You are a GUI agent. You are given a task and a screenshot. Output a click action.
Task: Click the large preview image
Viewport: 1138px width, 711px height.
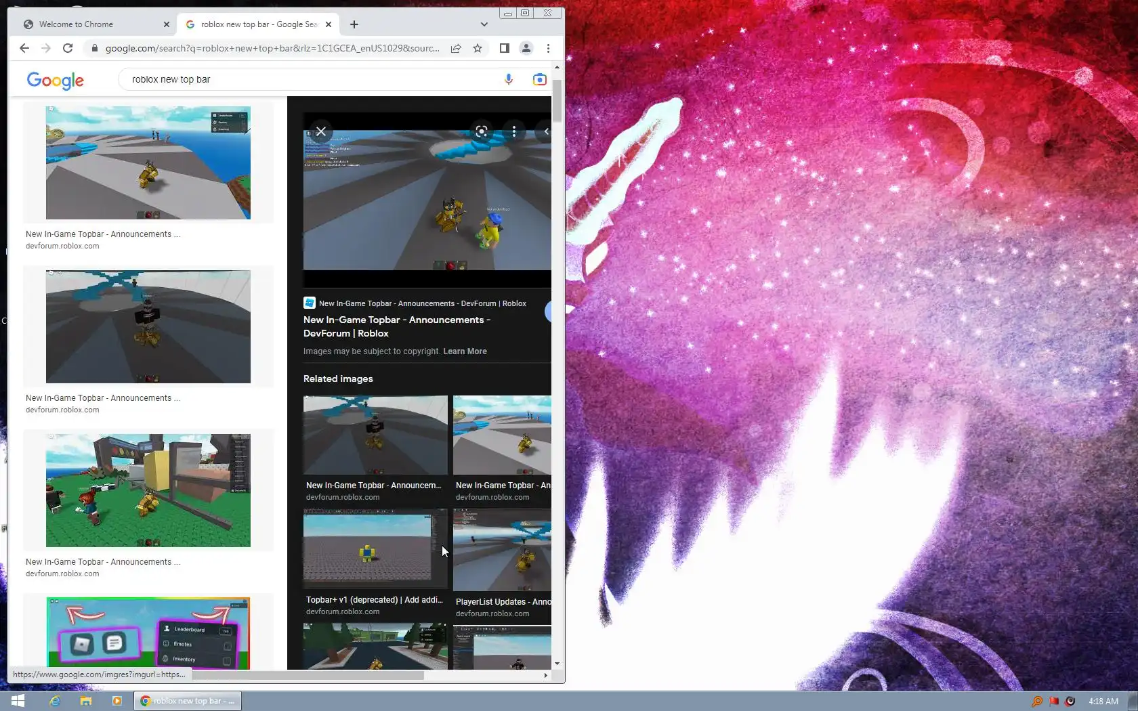click(427, 200)
